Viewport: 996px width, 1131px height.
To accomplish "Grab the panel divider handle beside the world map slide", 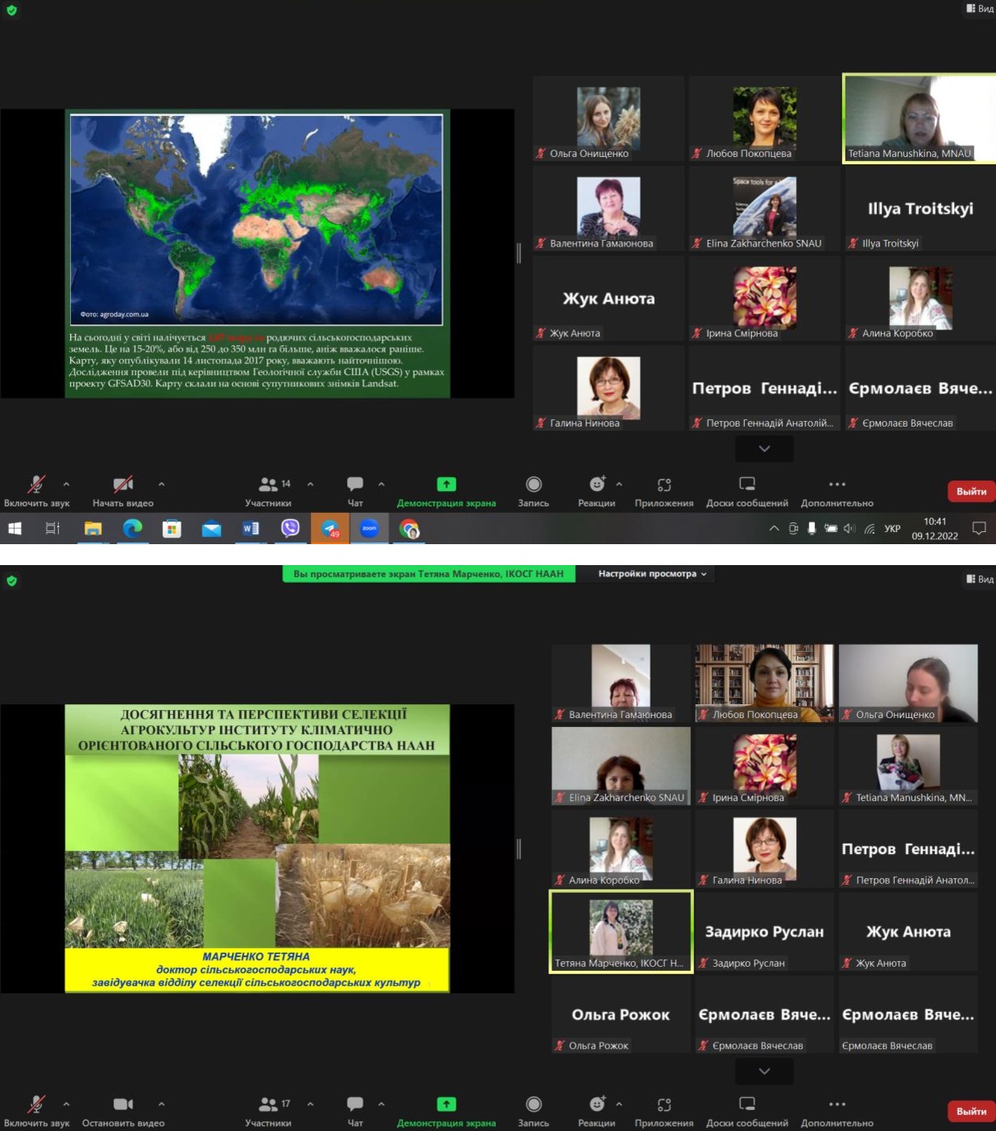I will click(x=519, y=253).
